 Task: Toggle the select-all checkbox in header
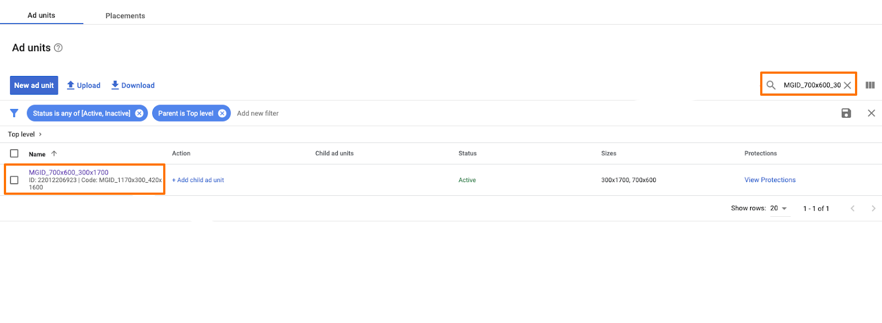pyautogui.click(x=14, y=154)
